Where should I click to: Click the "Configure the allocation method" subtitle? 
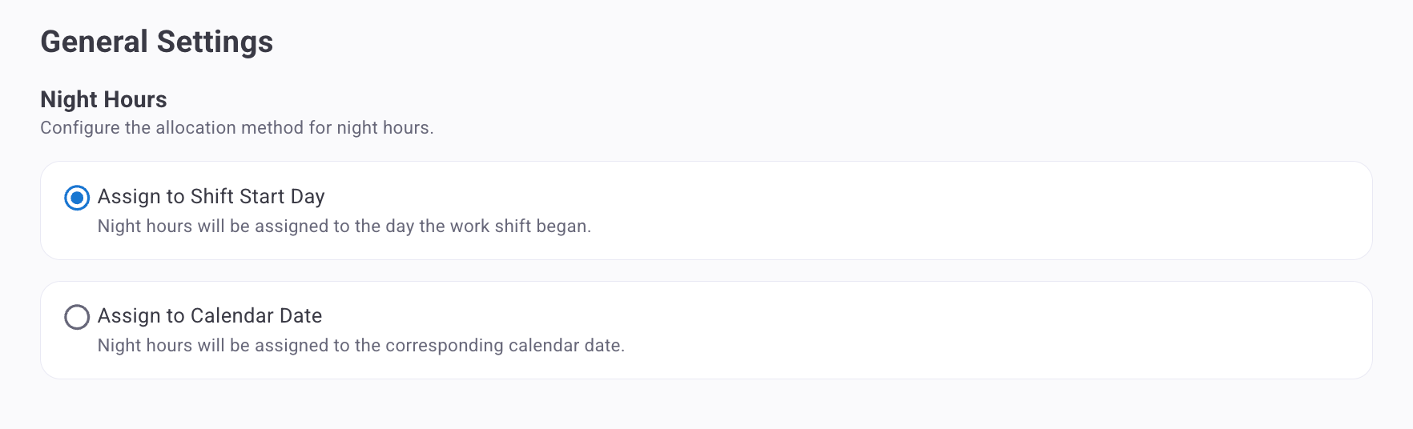pos(236,128)
